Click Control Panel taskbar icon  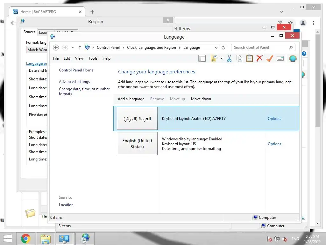click(64, 239)
